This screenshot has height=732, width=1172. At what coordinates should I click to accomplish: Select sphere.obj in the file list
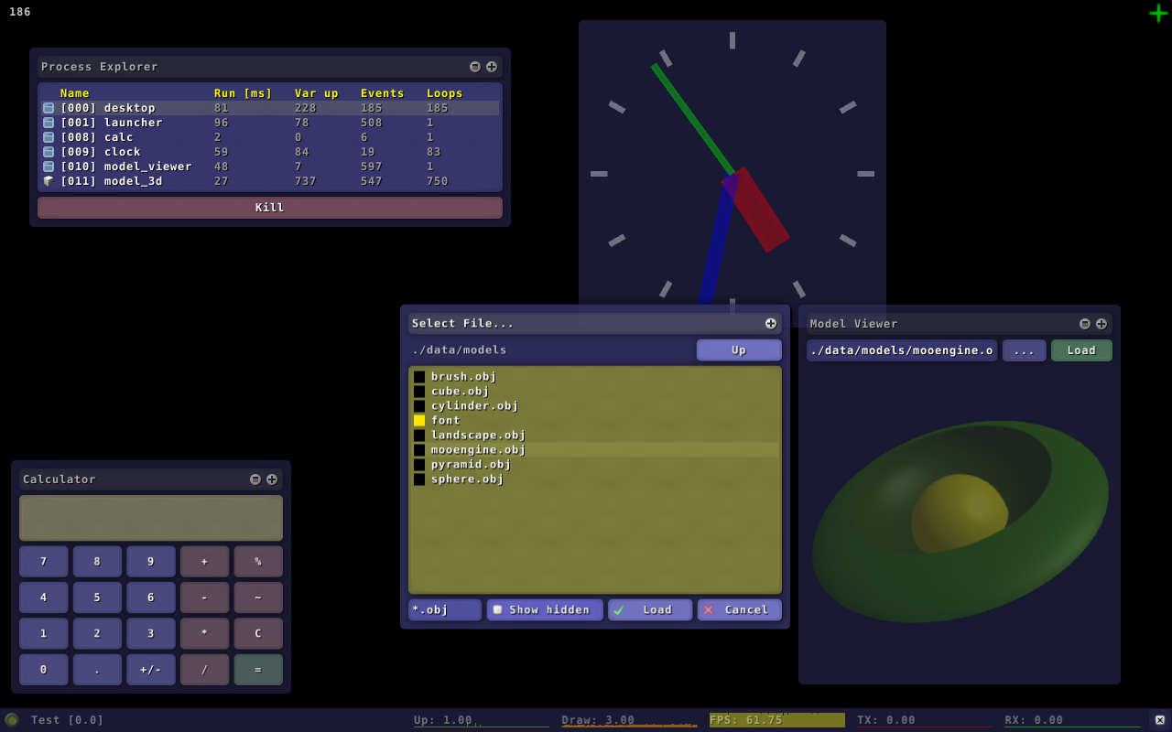tap(467, 479)
